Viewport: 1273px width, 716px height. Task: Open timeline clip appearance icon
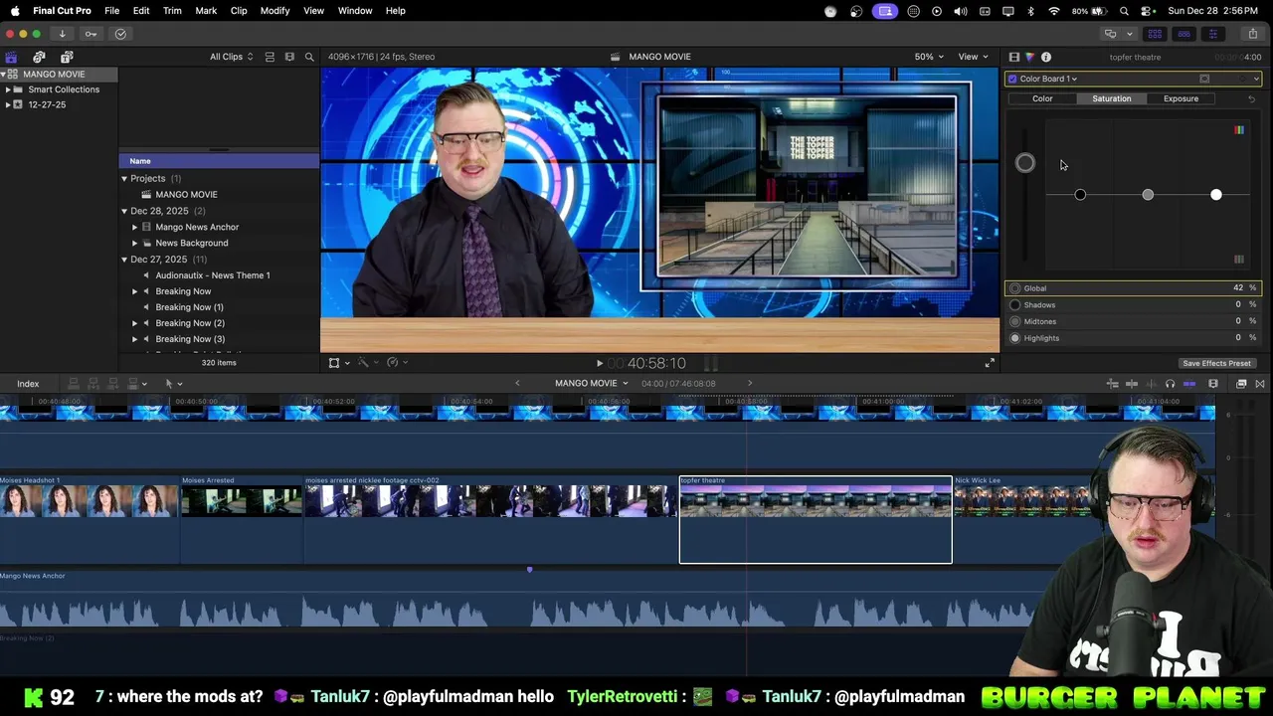point(1213,384)
